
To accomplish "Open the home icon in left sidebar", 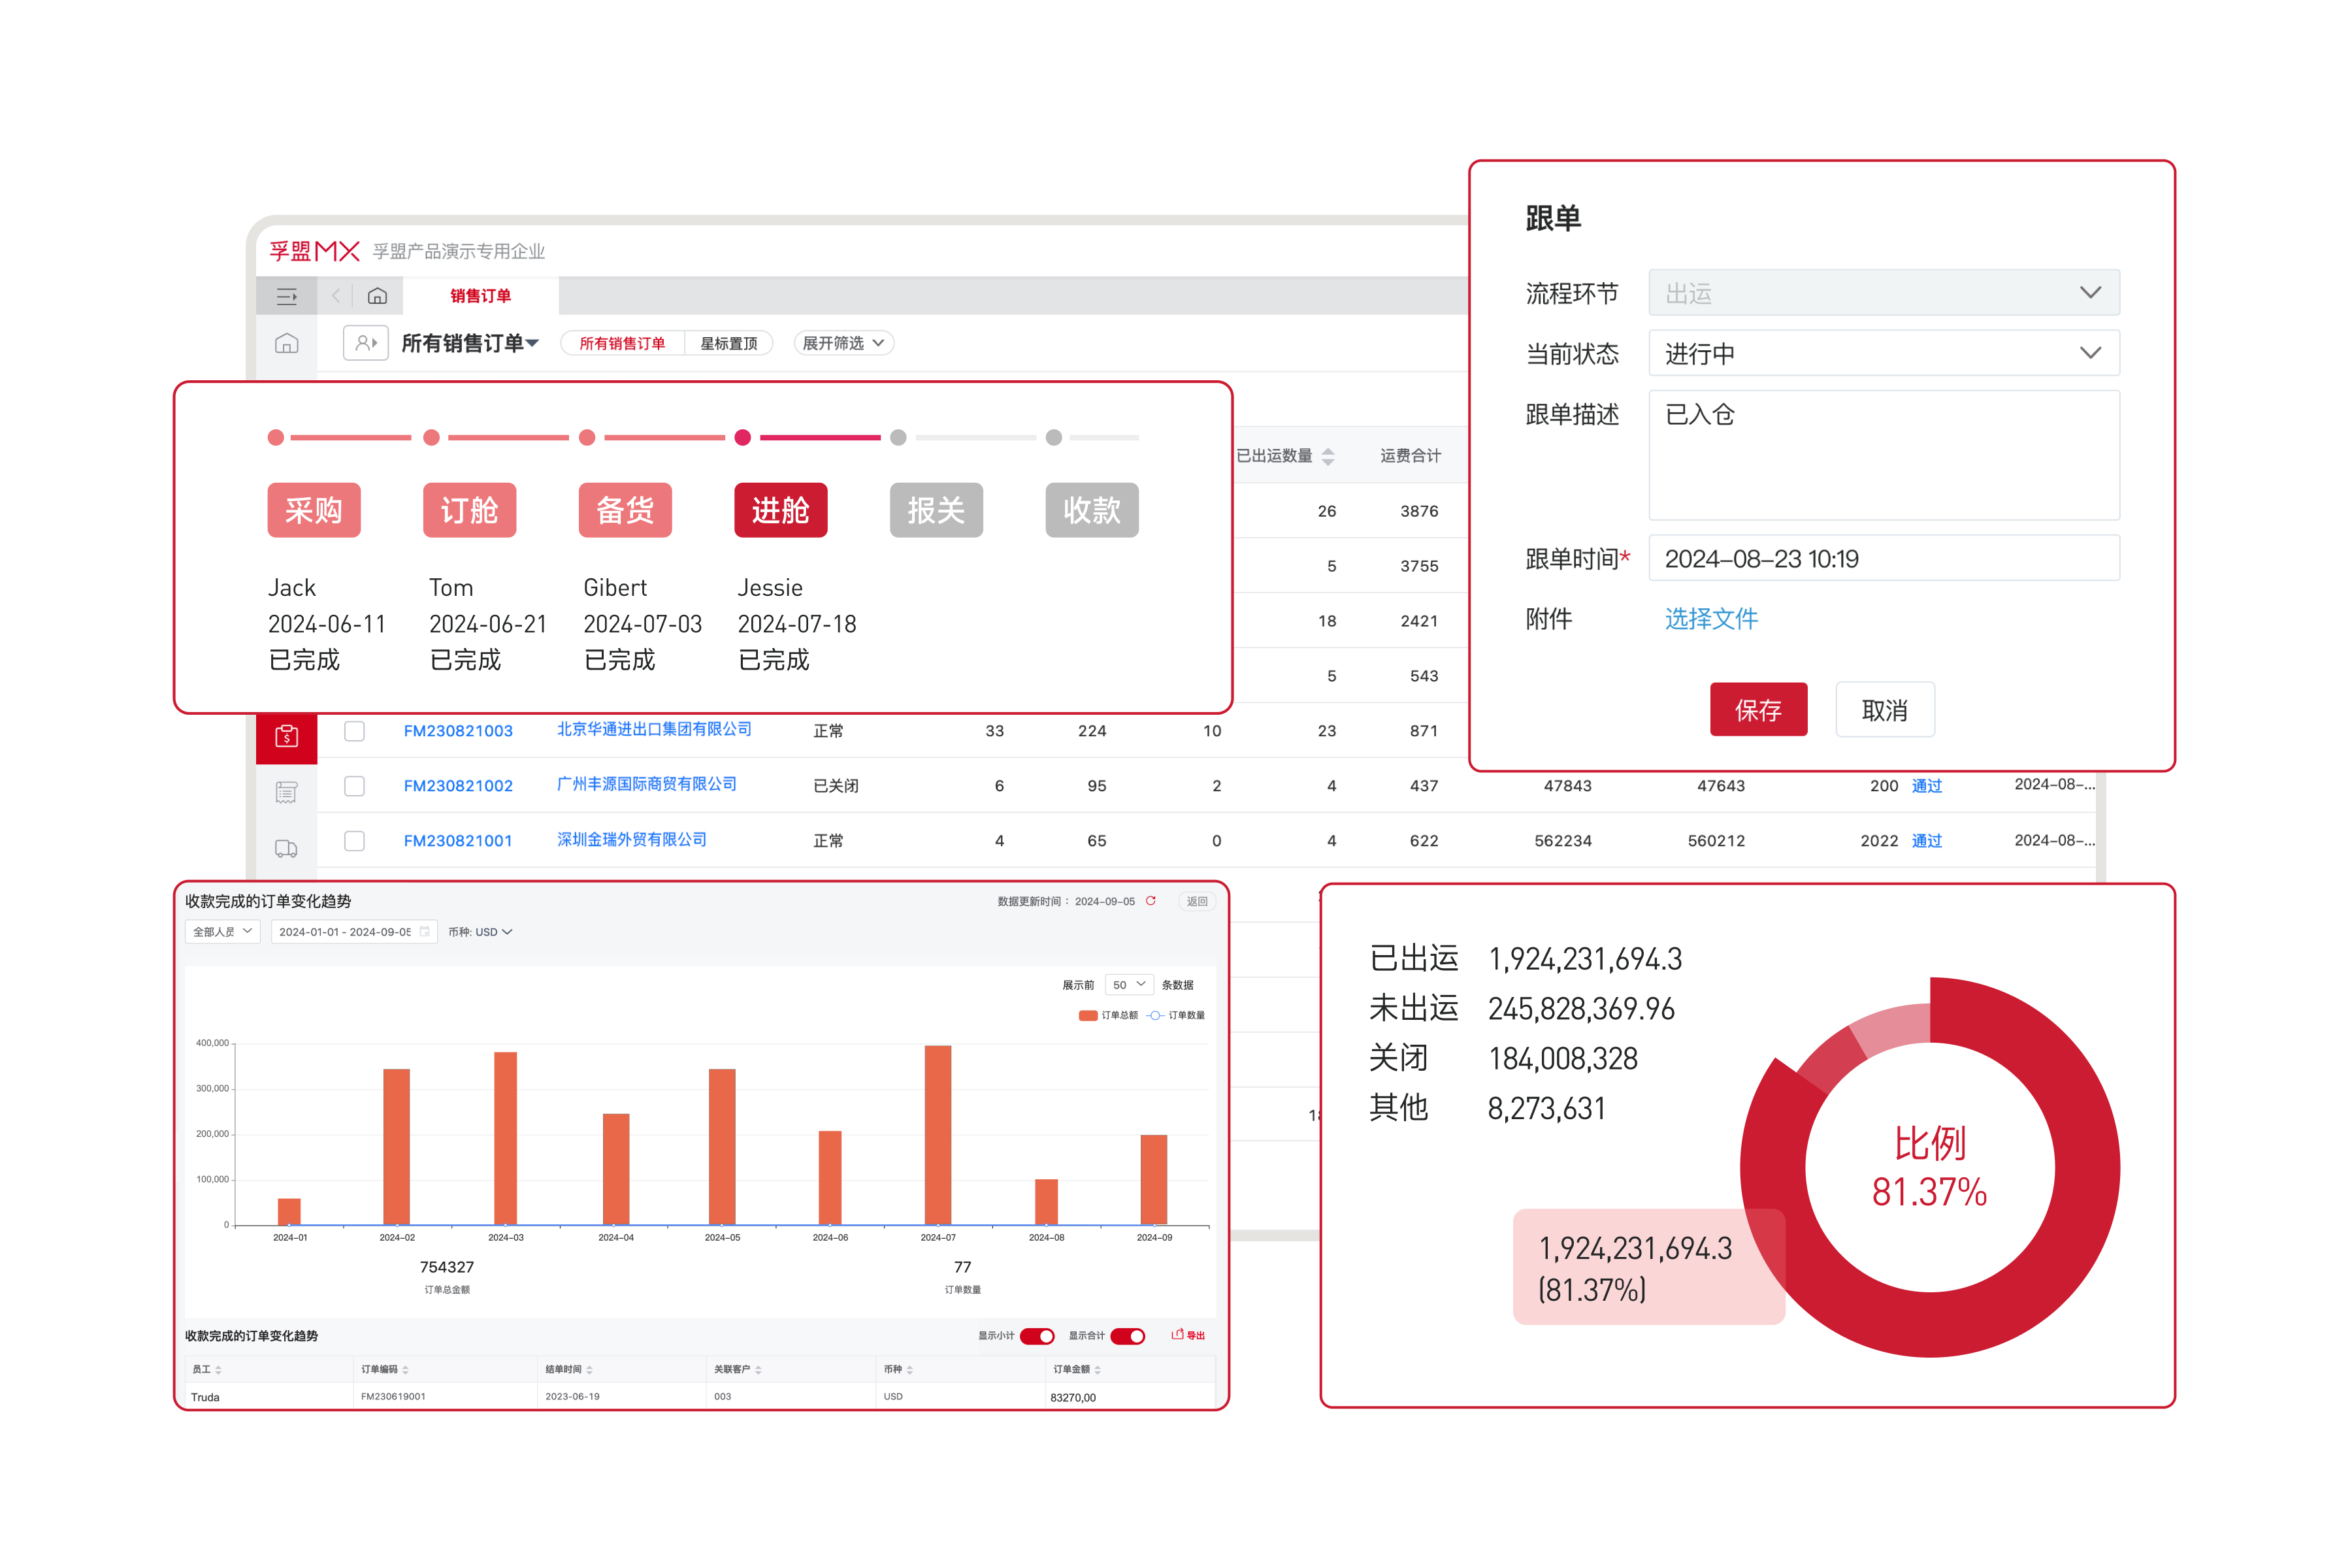I will pos(287,344).
